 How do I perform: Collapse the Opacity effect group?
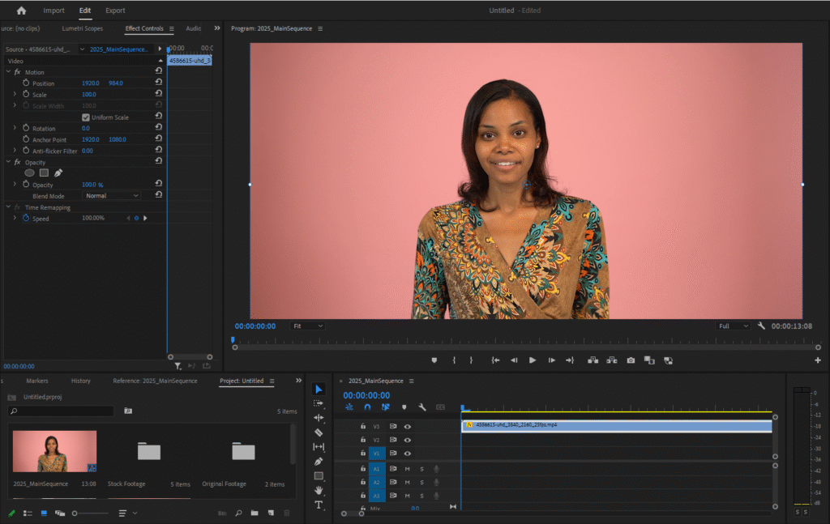8,162
